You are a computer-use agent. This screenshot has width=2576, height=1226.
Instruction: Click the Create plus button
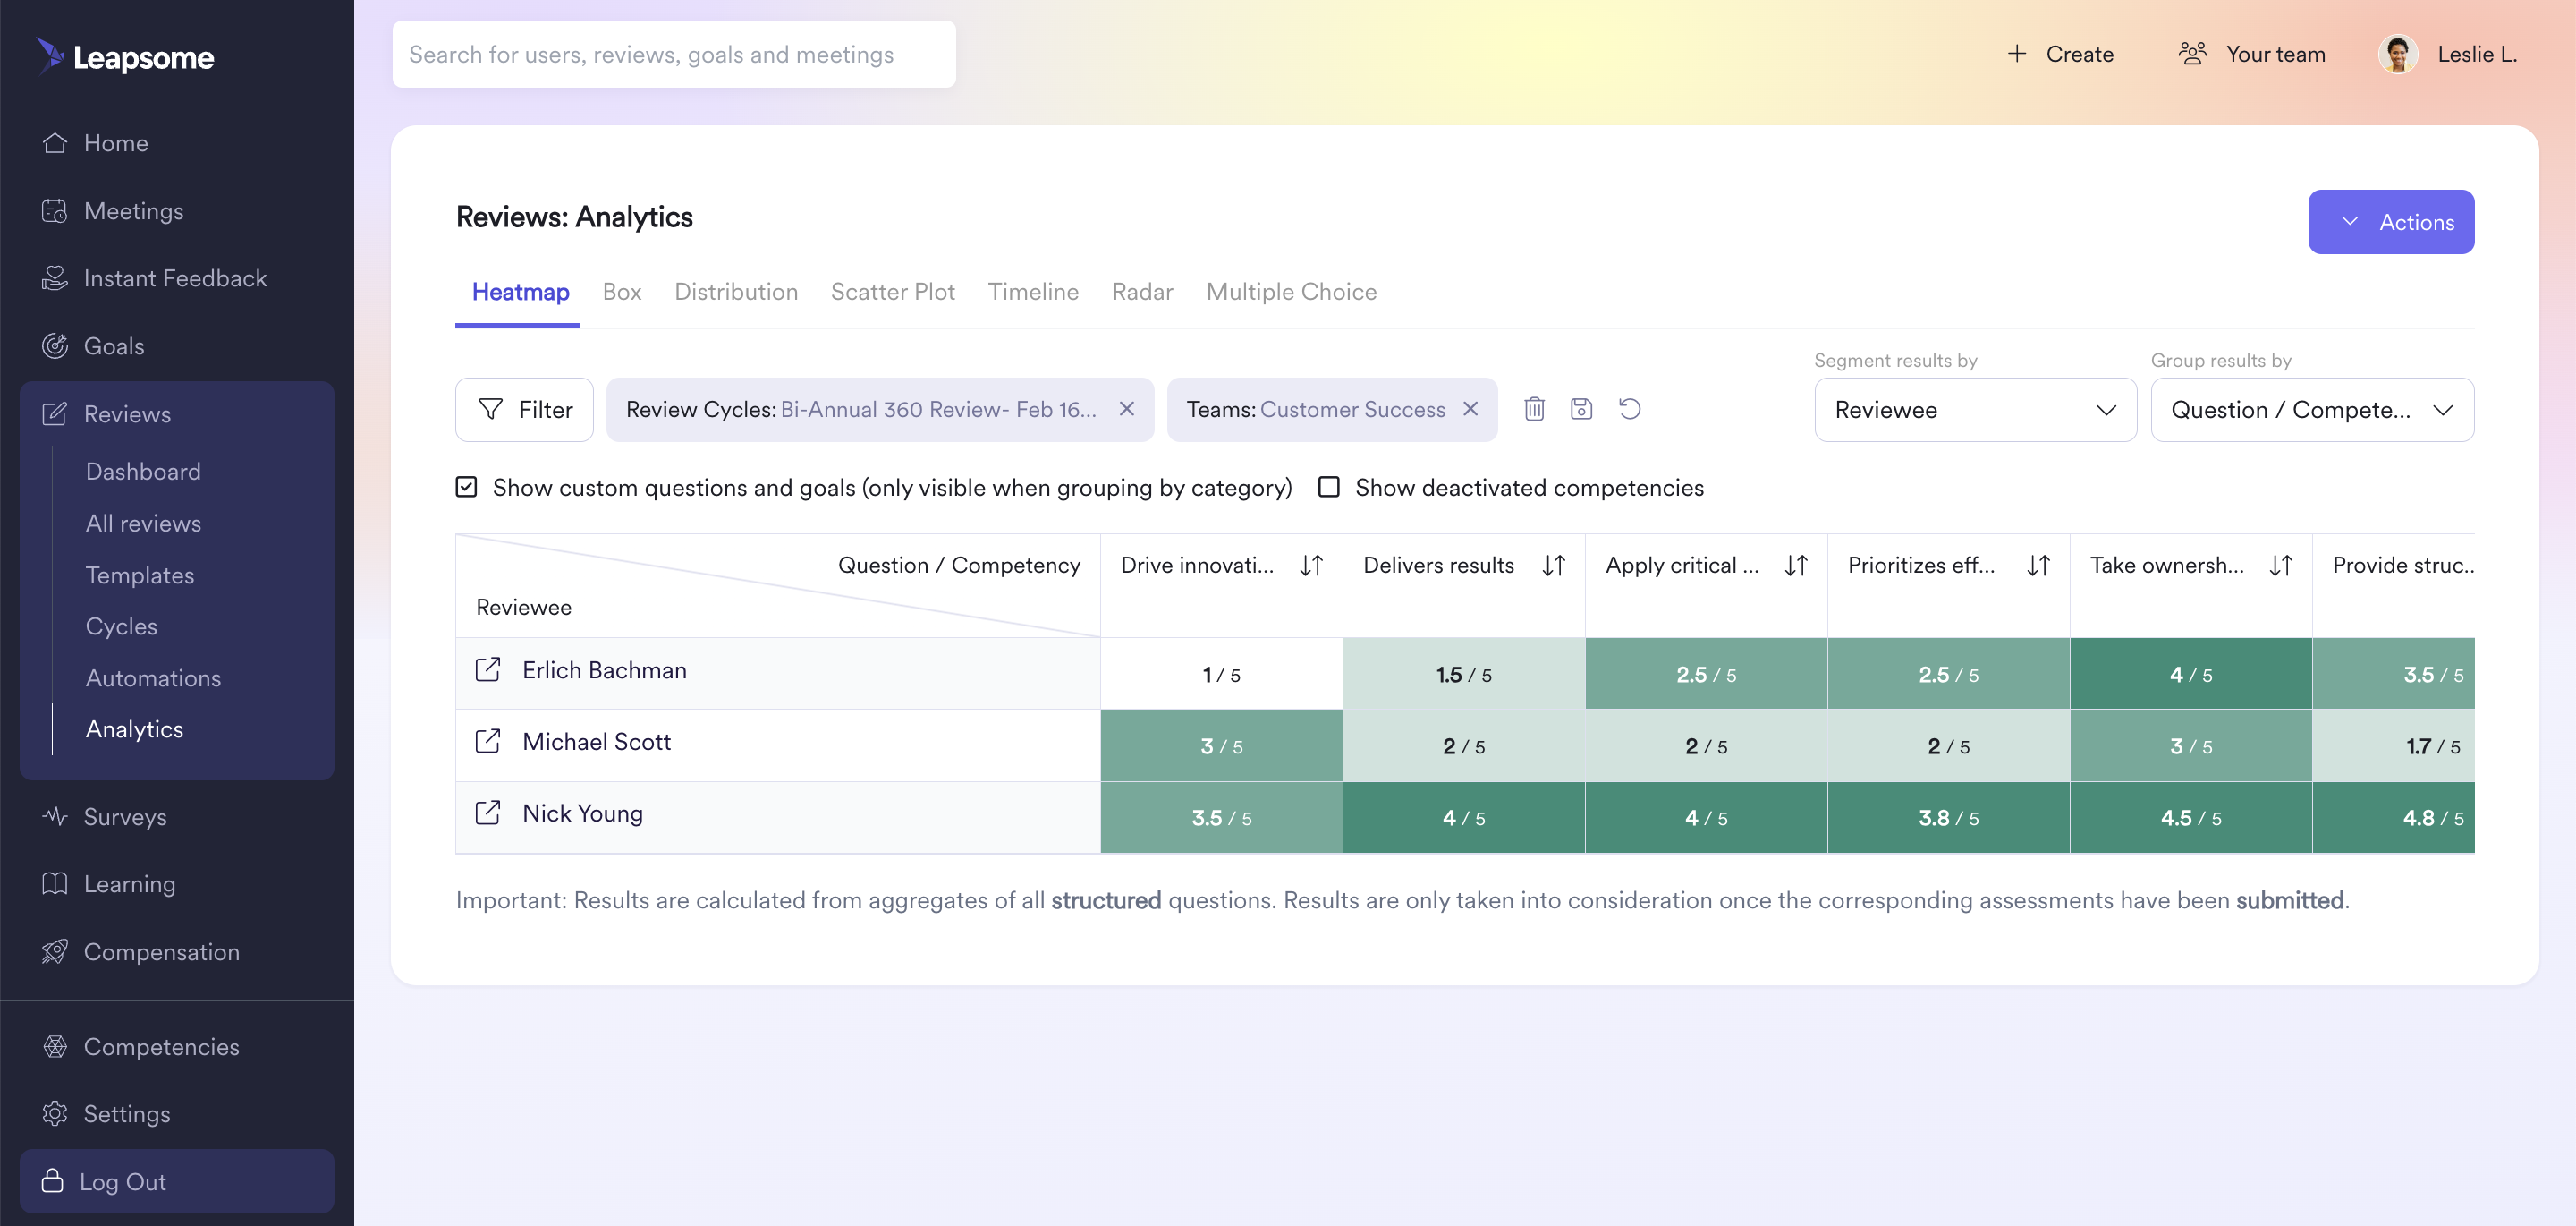2060,54
